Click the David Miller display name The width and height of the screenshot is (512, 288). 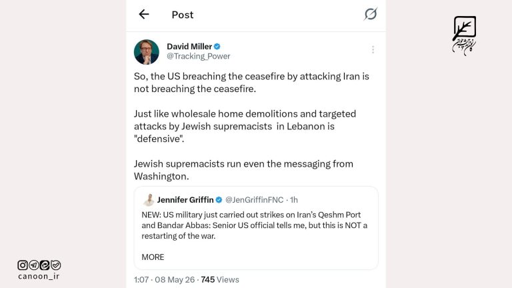point(189,47)
